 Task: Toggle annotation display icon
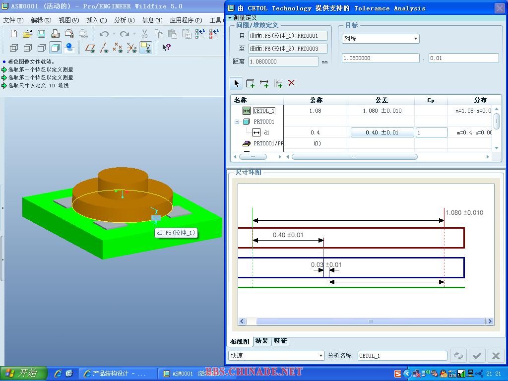[x=146, y=48]
